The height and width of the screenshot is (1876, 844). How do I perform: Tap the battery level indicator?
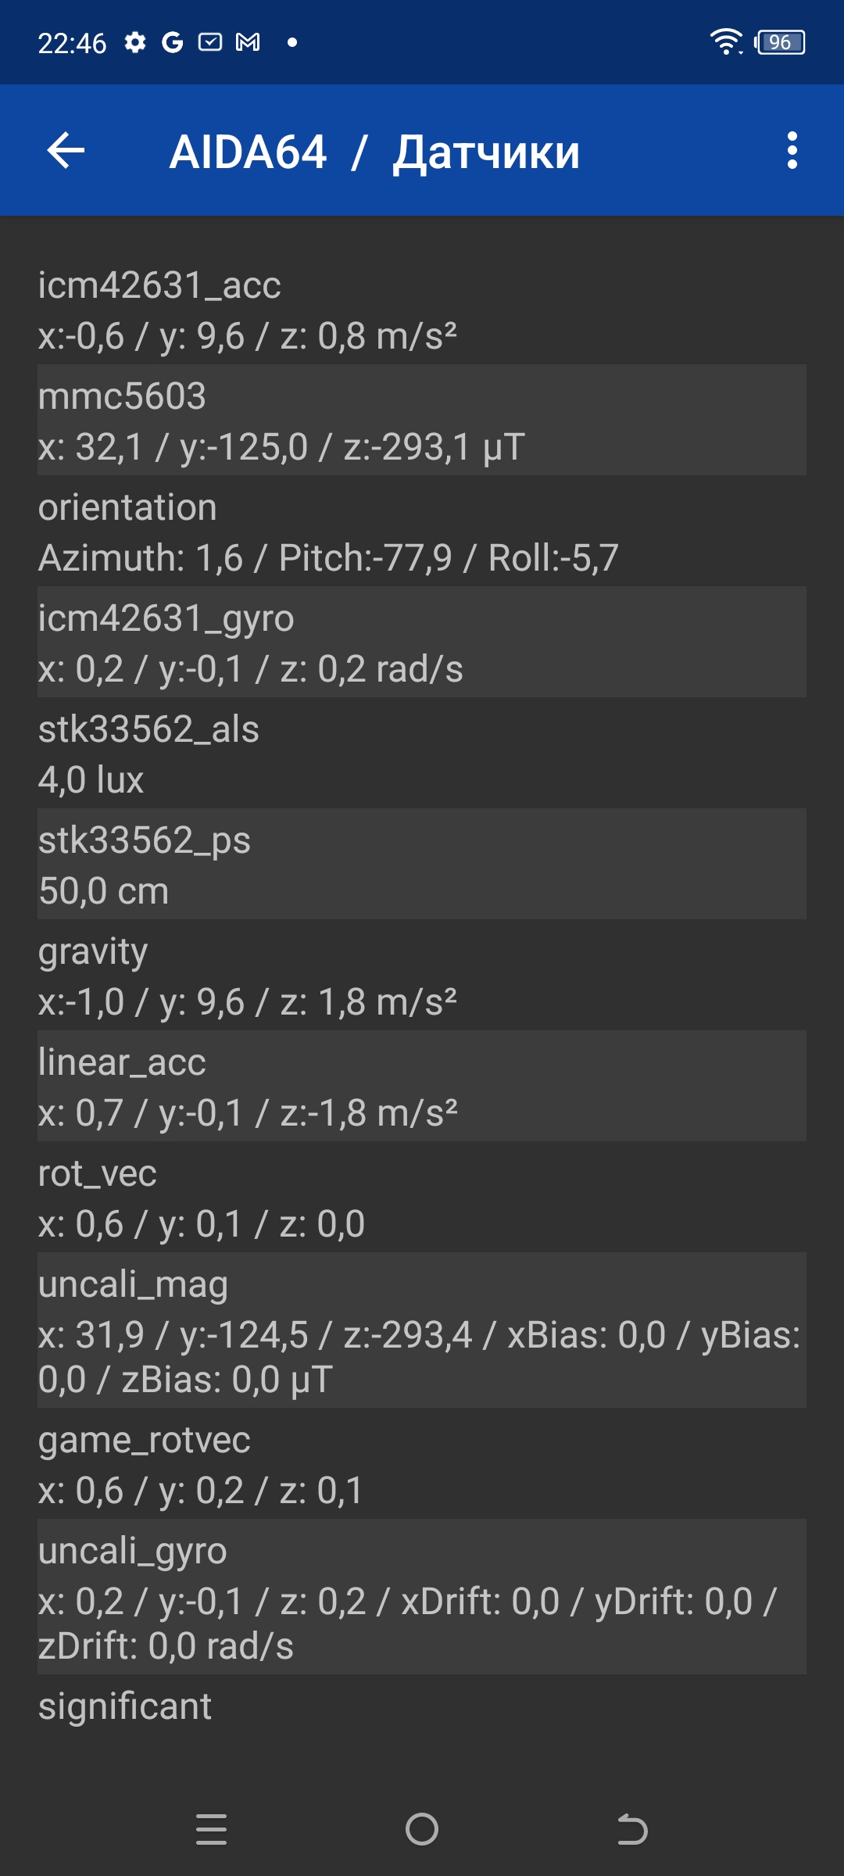point(780,42)
